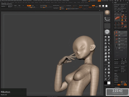Toggle LazyMouse option
Viewport: 129px width, 97px height.
pyautogui.click(x=69, y=6)
